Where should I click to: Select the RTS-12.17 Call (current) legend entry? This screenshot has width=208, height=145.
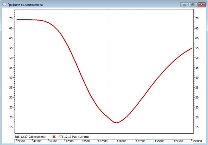(30, 137)
